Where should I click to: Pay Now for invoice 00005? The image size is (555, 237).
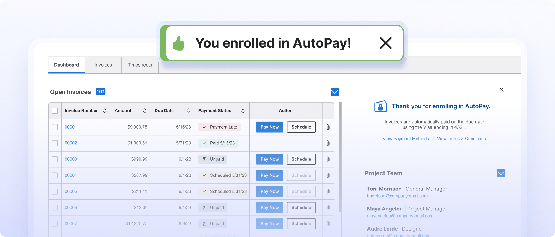pos(270,191)
